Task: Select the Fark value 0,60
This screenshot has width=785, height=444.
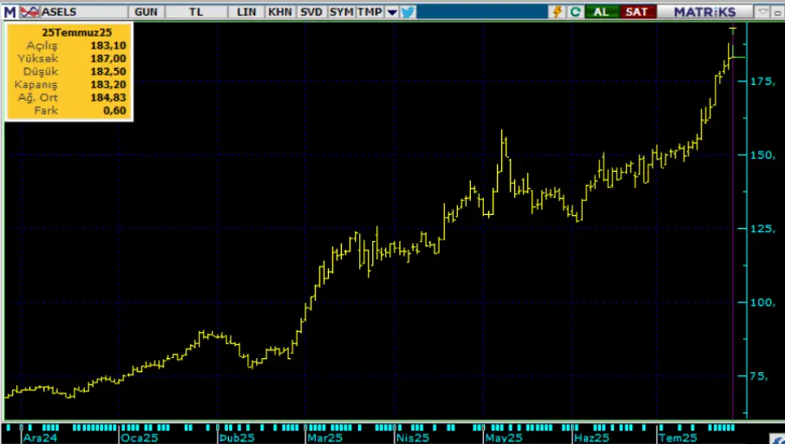Action: [114, 110]
